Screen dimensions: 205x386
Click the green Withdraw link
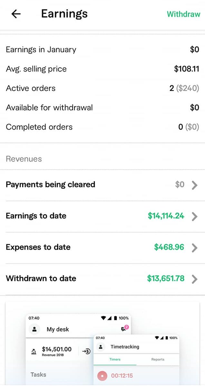(x=183, y=14)
